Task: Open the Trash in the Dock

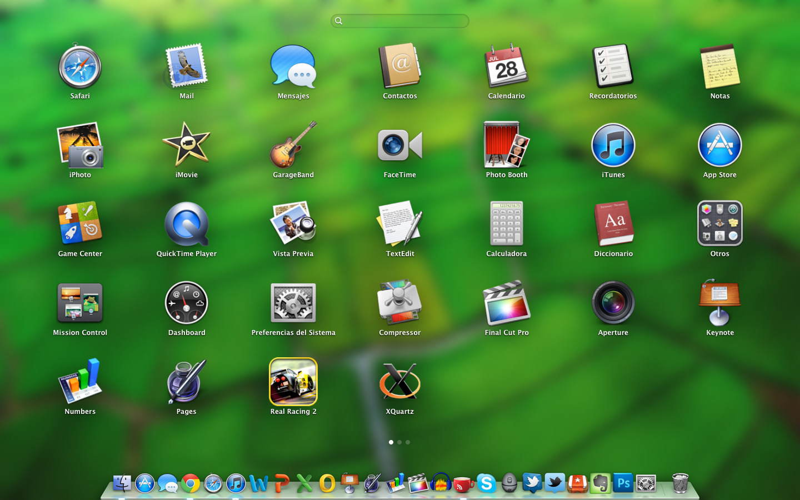Action: (680, 483)
